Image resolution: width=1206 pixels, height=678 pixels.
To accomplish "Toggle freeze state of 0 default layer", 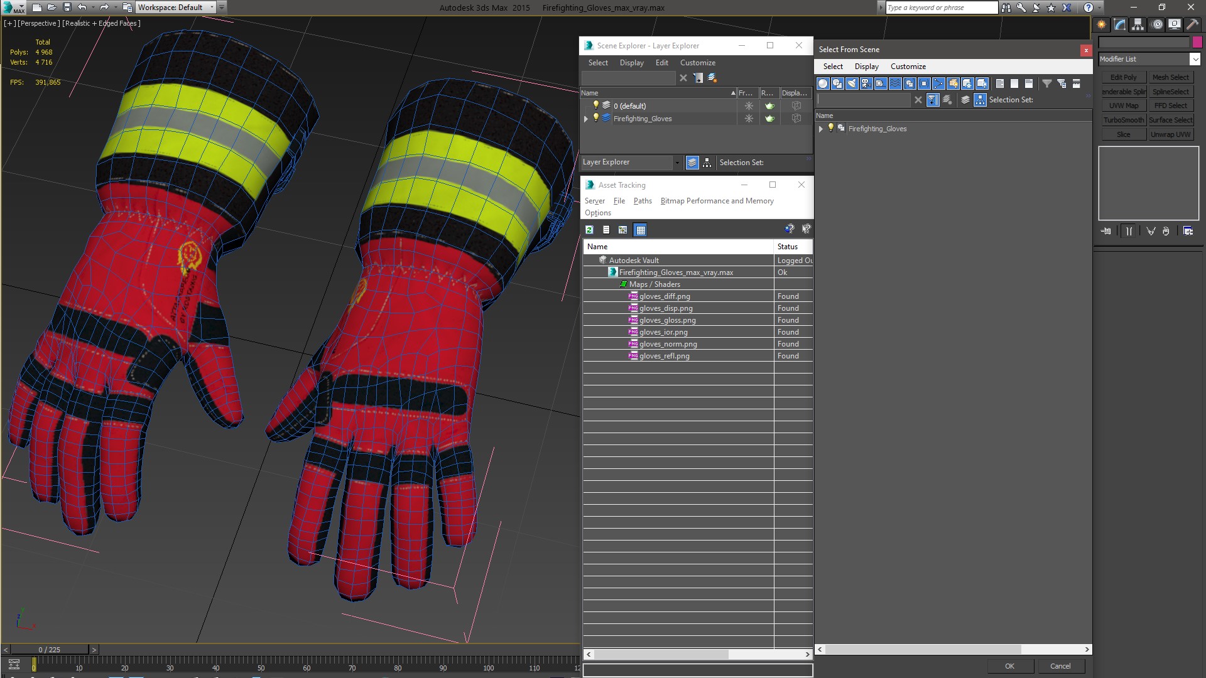I will point(748,106).
